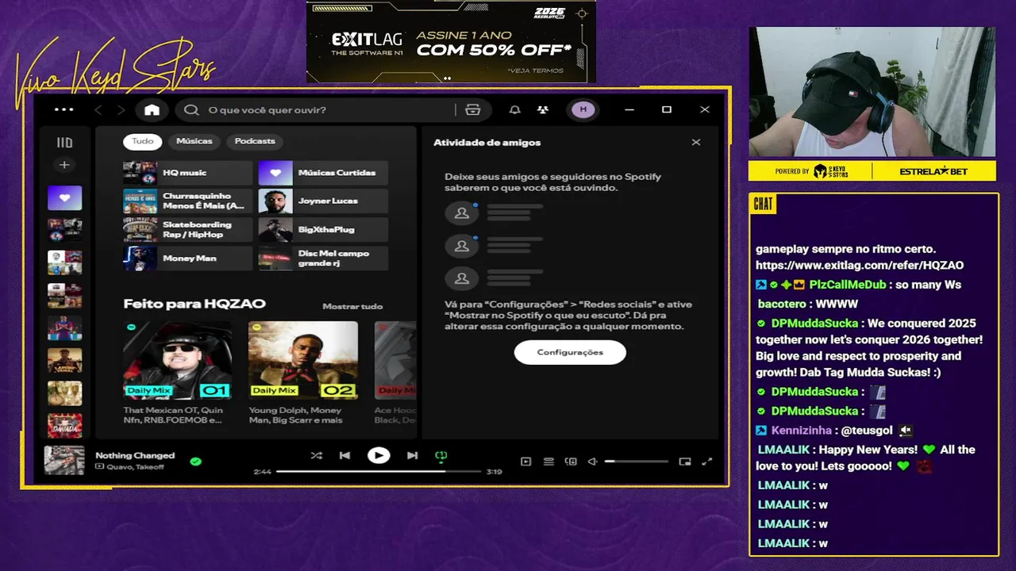This screenshot has height=571, width=1016.
Task: Click the 'Nothing Changed' song title
Action: pos(135,455)
